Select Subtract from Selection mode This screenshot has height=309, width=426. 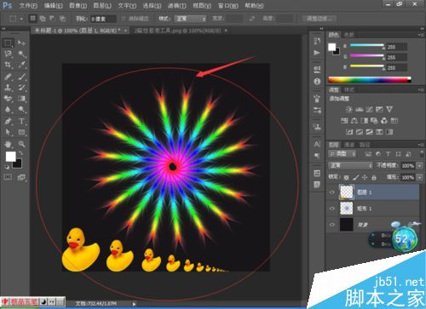52,19
